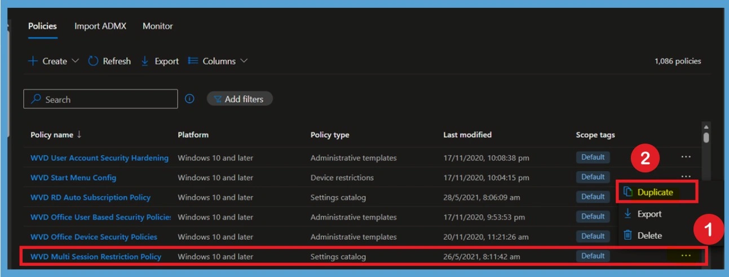Click the Columns list icon
729x277 pixels.
click(x=193, y=61)
